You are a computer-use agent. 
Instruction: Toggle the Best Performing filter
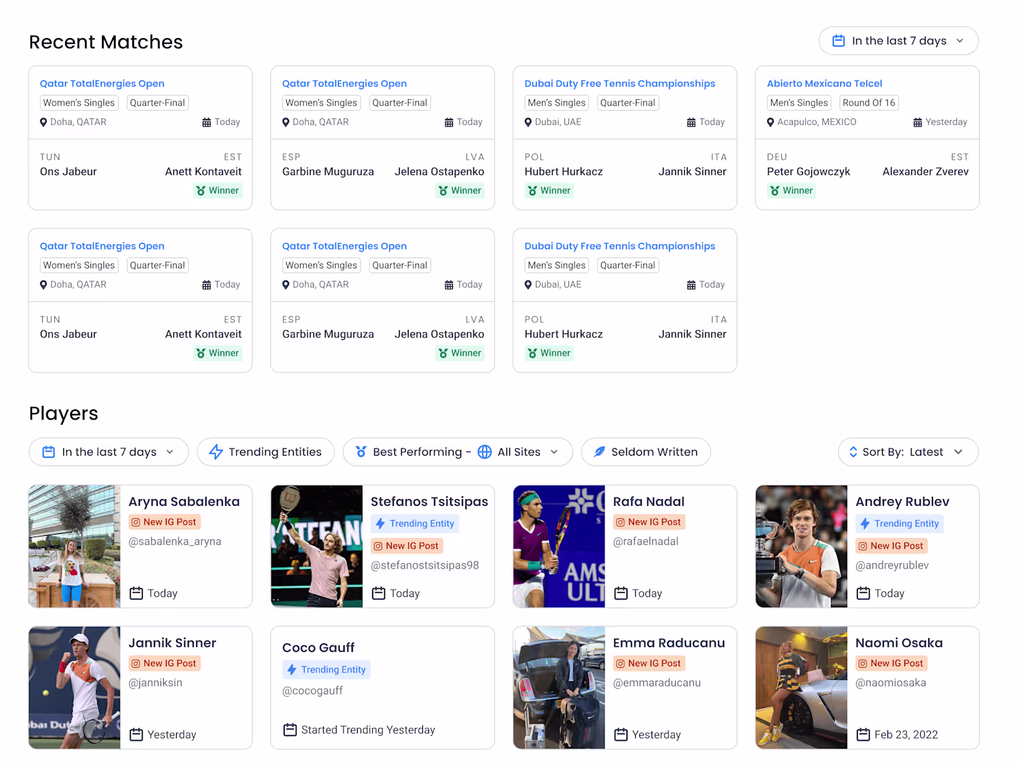click(x=417, y=452)
